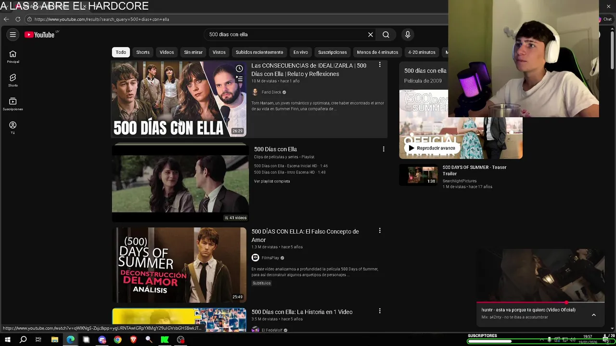Select the En vivo filter chip

point(301,52)
